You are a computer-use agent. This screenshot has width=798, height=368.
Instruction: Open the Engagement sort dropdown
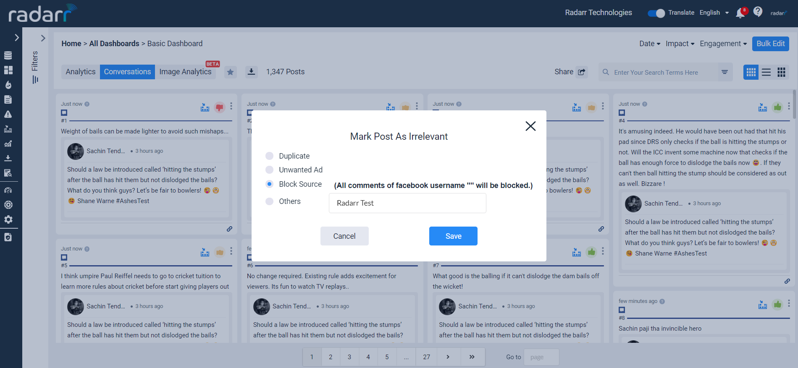[x=723, y=44]
